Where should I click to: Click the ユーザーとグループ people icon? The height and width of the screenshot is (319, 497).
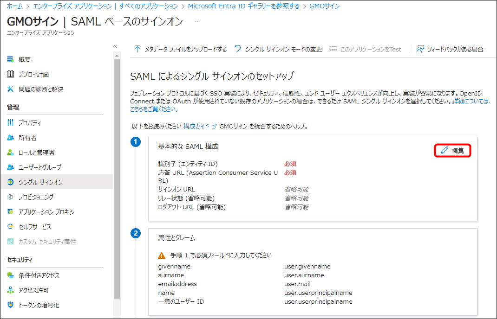[x=11, y=167]
